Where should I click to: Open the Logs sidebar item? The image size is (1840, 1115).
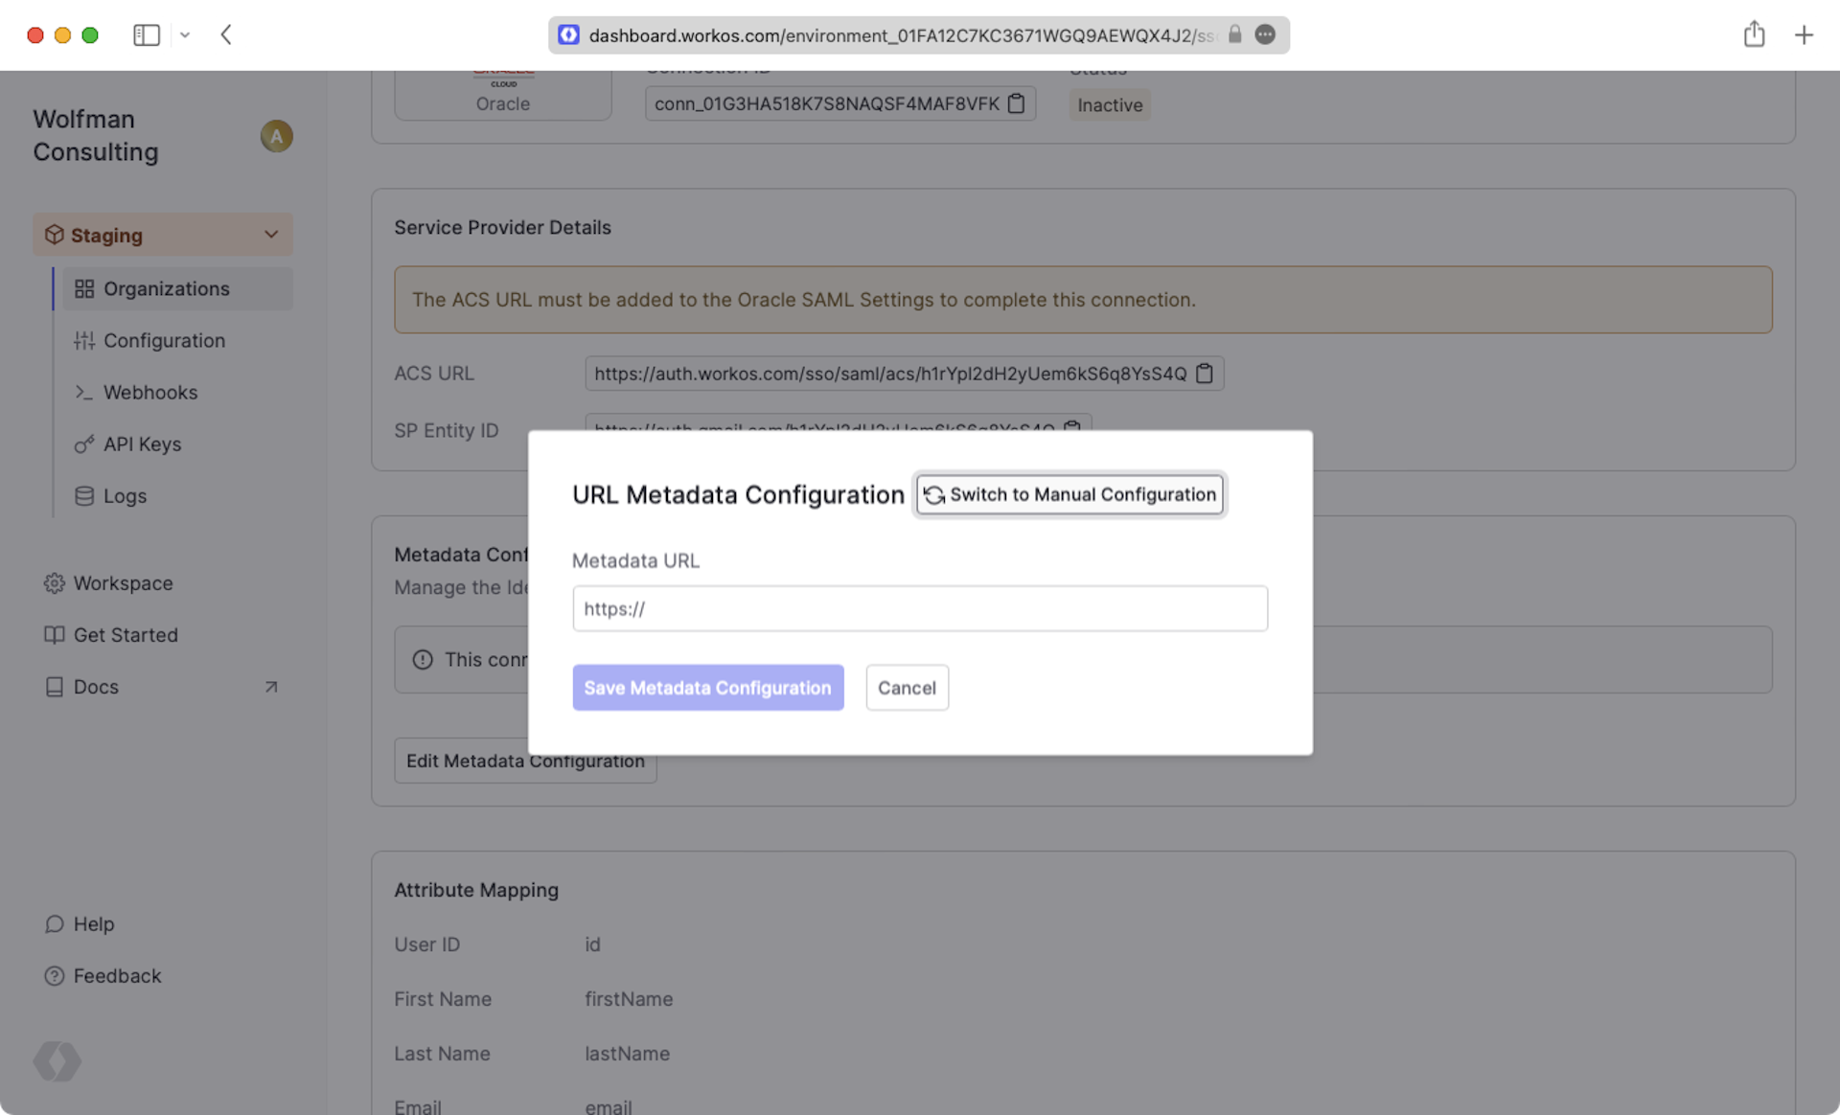125,495
